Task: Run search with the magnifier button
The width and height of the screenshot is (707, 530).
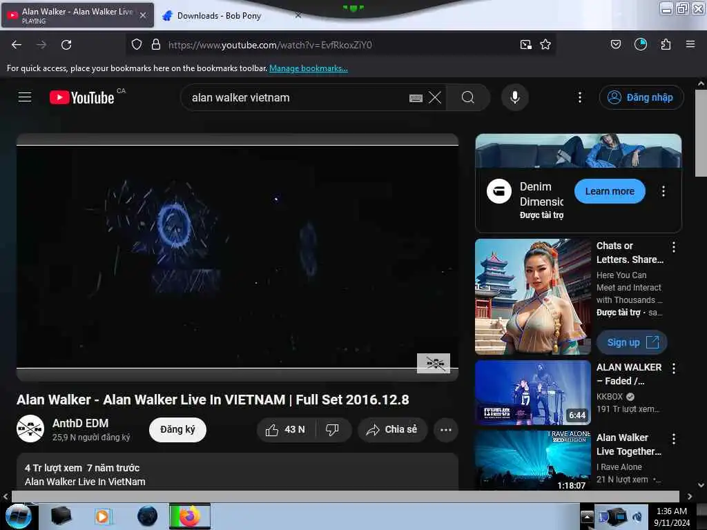Action: coord(468,97)
